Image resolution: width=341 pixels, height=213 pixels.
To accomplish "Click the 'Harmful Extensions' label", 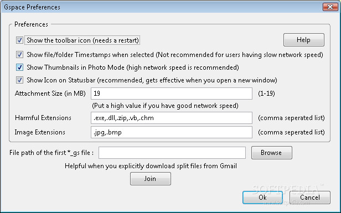I will pyautogui.click(x=43, y=118).
